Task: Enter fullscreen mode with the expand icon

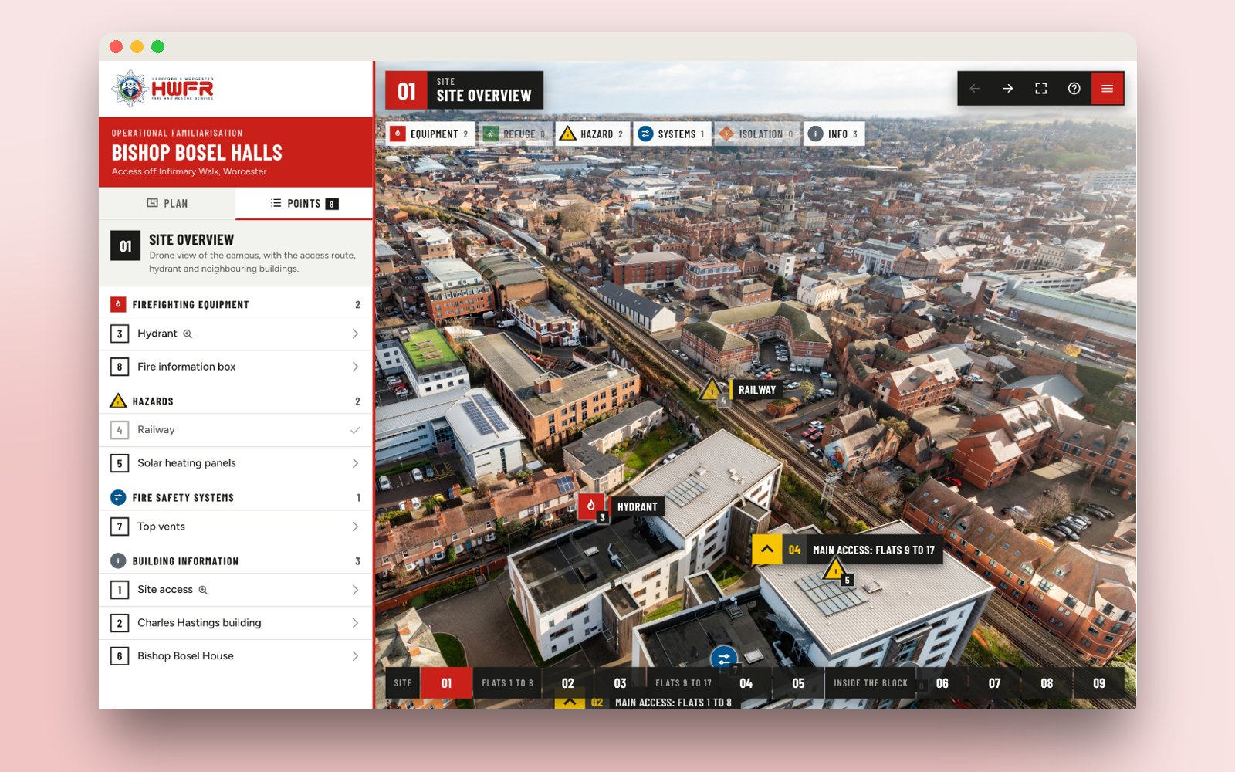Action: (x=1041, y=89)
